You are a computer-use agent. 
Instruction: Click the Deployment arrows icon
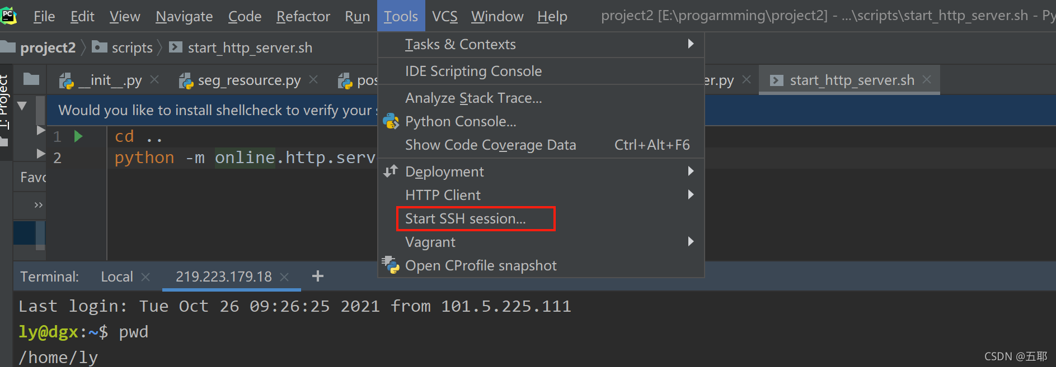pyautogui.click(x=391, y=171)
